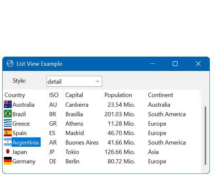The width and height of the screenshot is (216, 179).
Task: Click continent Australia in Canberra row
Action: [159, 105]
